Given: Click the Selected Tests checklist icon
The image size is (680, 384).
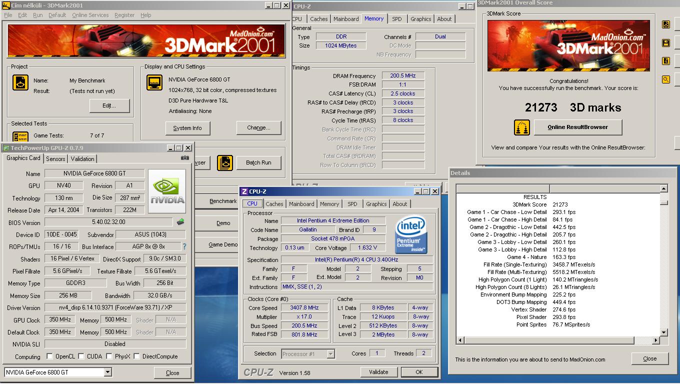Looking at the screenshot, I should (20, 136).
